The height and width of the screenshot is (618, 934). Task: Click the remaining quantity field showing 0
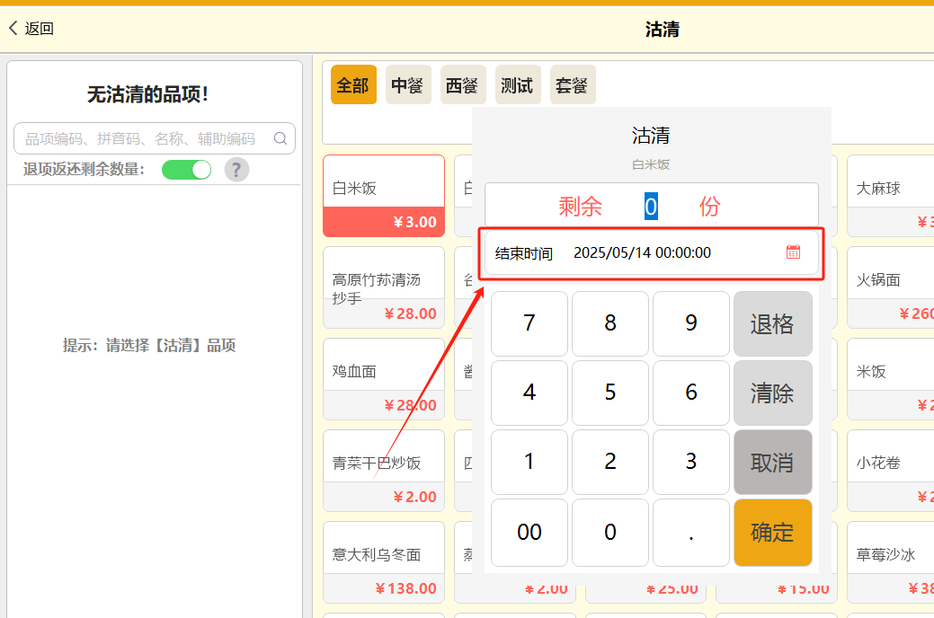tap(651, 206)
